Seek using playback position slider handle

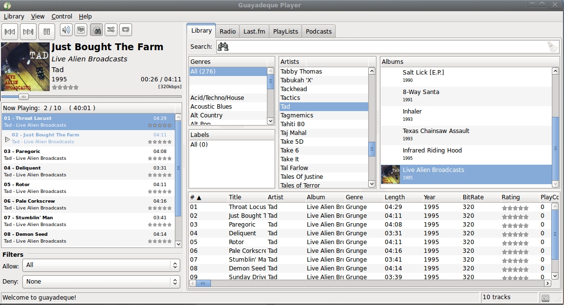point(23,97)
